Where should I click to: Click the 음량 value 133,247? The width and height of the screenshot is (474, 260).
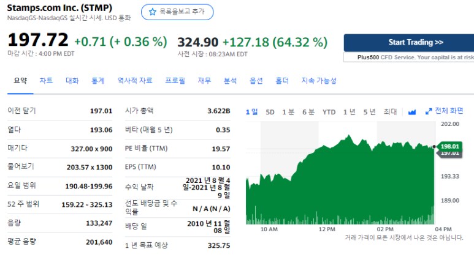(x=99, y=223)
